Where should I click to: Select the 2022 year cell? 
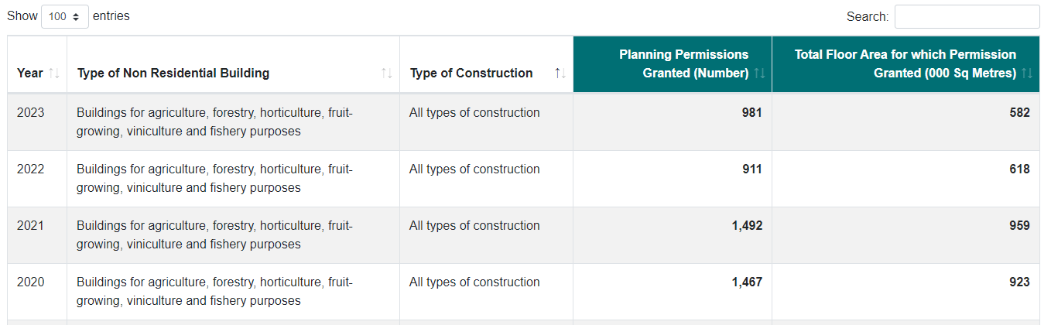click(31, 169)
